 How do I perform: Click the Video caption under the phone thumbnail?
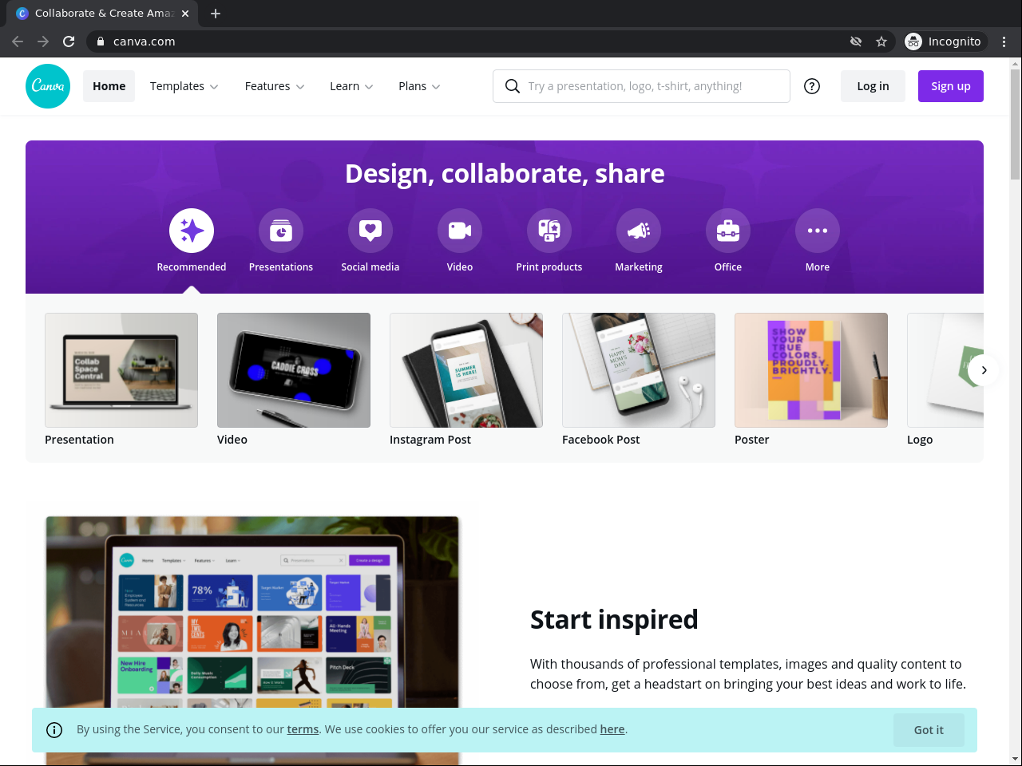(232, 440)
